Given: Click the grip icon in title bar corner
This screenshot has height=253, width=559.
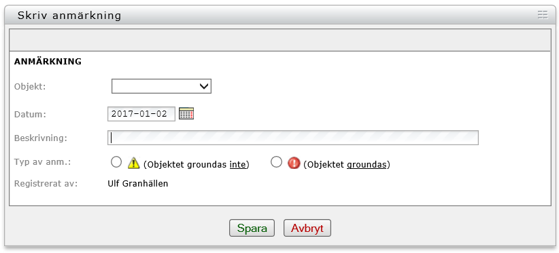Looking at the screenshot, I should (542, 14).
